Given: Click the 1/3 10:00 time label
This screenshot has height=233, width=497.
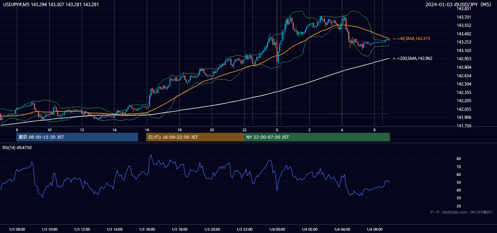Looking at the screenshot, I should pyautogui.click(x=49, y=230).
